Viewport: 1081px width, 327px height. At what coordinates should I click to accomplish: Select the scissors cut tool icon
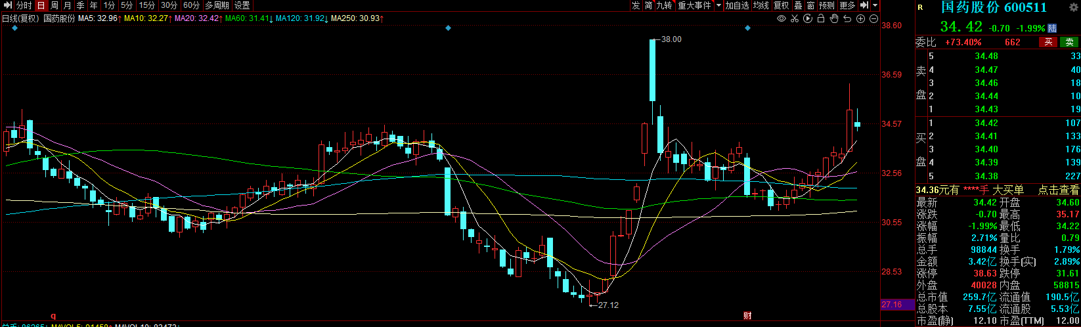click(795, 18)
